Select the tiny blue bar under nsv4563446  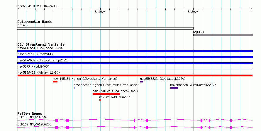pyautogui.click(x=74, y=88)
